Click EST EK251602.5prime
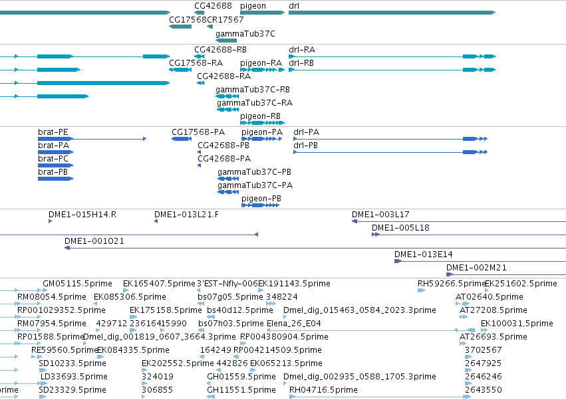 tap(521, 284)
